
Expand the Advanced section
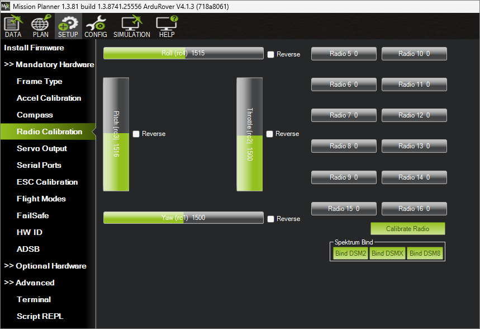click(x=30, y=283)
